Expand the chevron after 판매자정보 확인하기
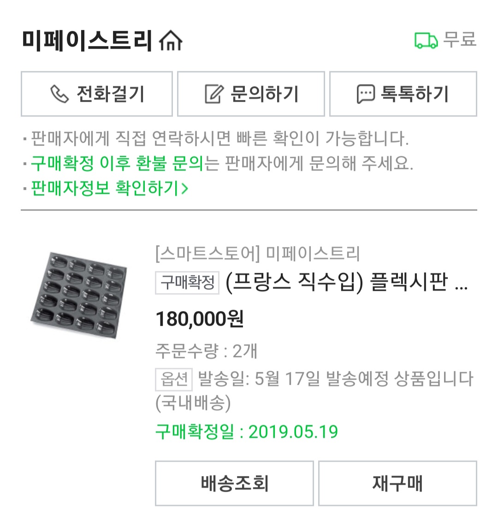This screenshot has height=530, width=498. coord(184,188)
